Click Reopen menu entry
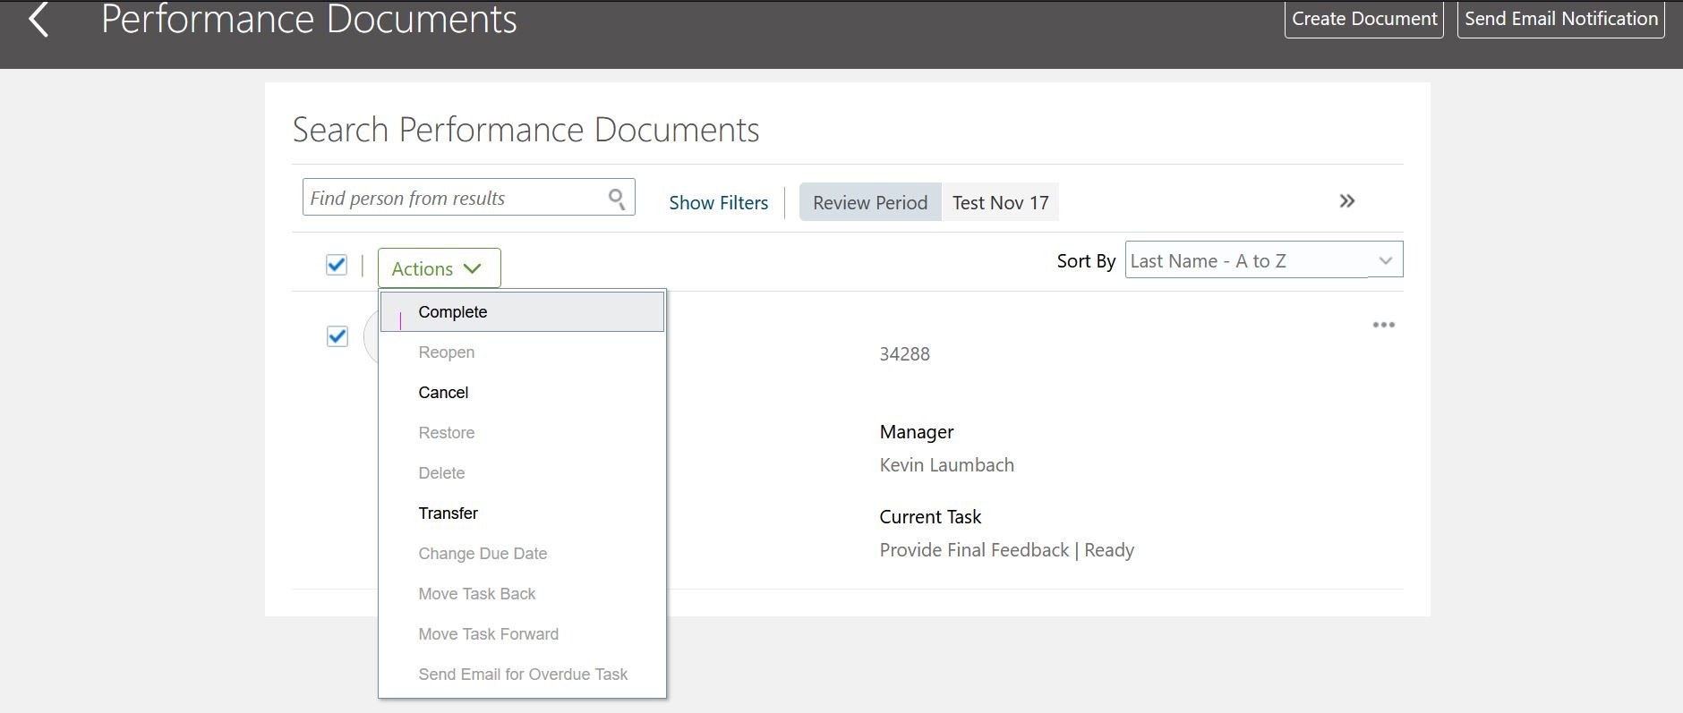The height and width of the screenshot is (713, 1683). pyautogui.click(x=446, y=352)
